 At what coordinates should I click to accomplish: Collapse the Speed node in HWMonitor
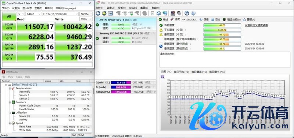(x=10, y=123)
